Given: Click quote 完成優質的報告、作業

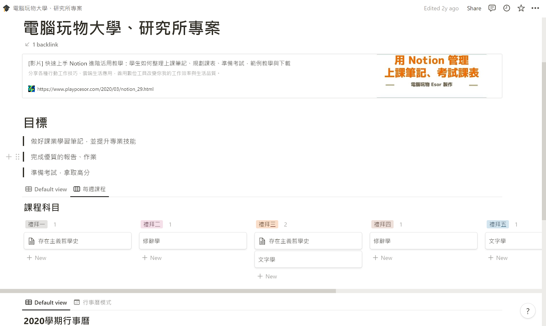Looking at the screenshot, I should coord(63,157).
